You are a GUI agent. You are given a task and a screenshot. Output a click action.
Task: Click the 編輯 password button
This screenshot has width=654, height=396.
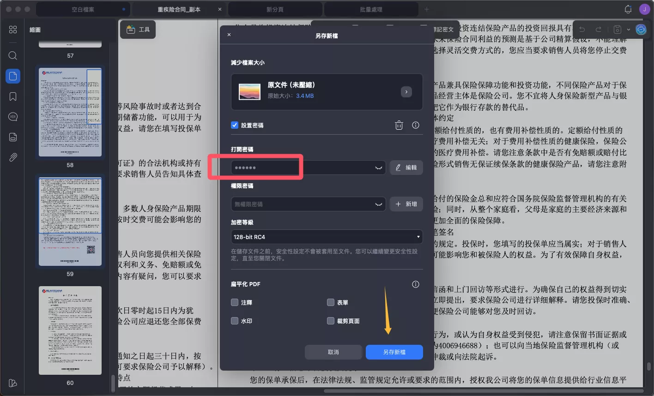click(x=406, y=168)
